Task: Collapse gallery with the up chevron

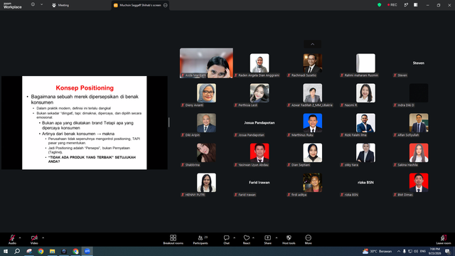Action: 313,44
